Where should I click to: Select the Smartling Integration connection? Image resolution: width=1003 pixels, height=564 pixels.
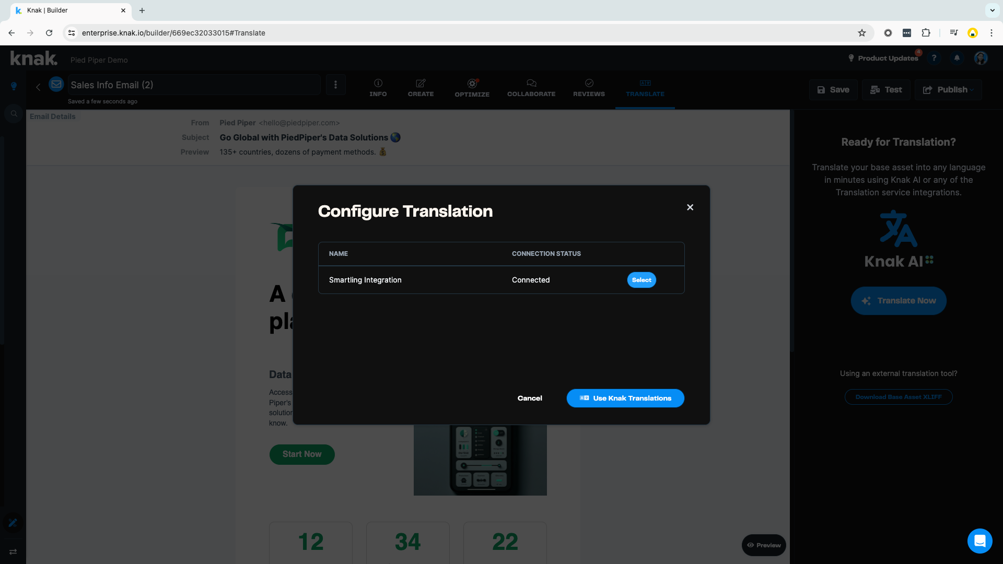point(642,280)
